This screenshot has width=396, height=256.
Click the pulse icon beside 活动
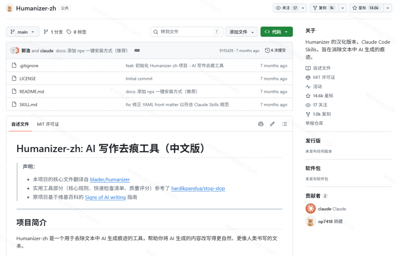pos(308,86)
